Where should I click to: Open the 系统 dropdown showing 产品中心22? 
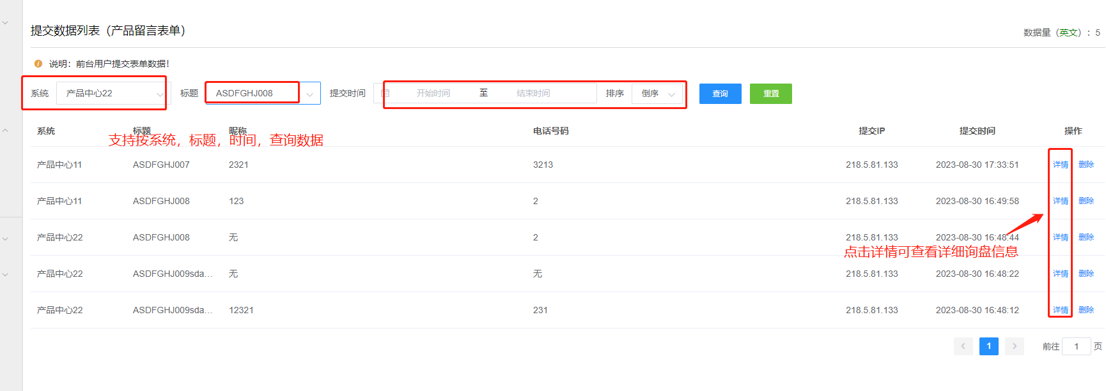[113, 94]
